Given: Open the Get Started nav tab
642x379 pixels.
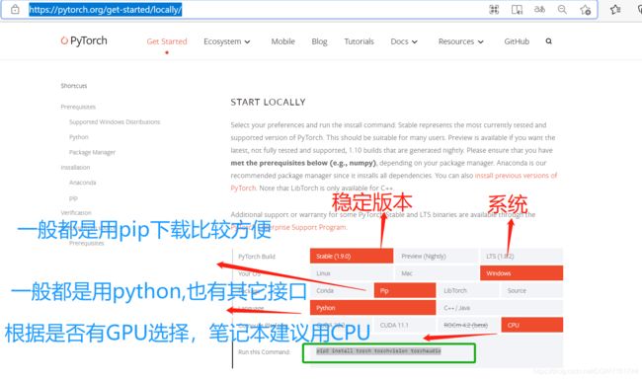Looking at the screenshot, I should coord(167,41).
